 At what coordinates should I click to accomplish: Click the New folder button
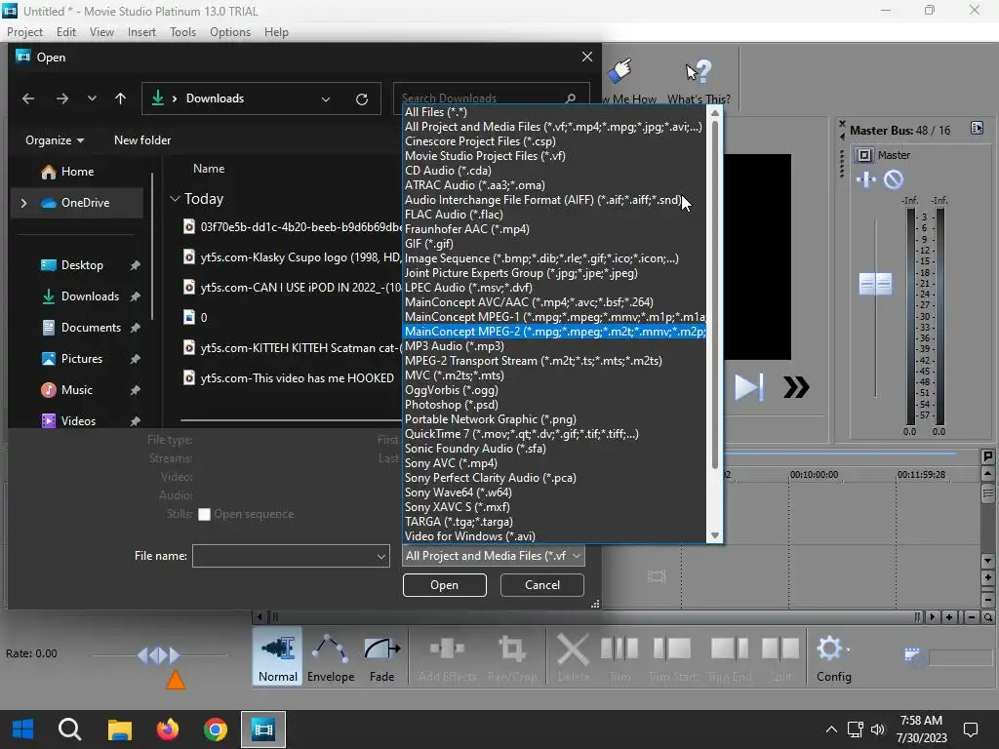point(142,140)
